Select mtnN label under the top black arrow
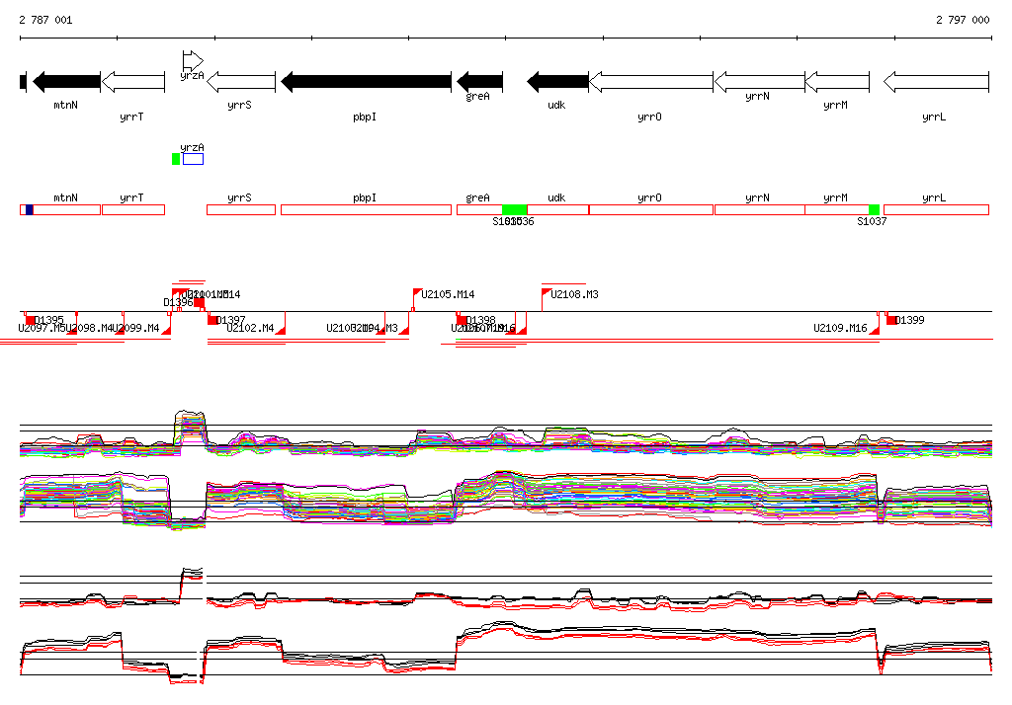This screenshot has width=1012, height=705. click(x=65, y=105)
